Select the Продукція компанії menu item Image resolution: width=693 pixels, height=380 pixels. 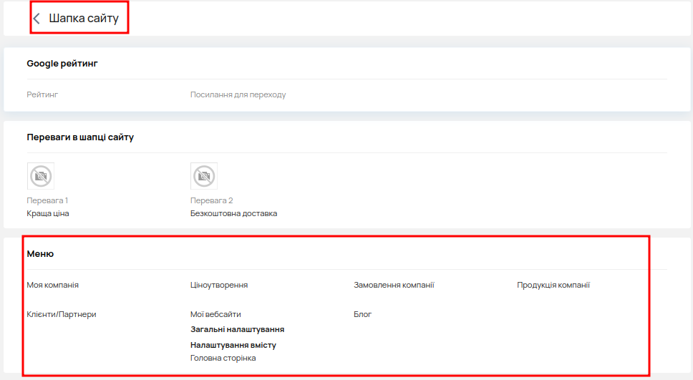(553, 285)
